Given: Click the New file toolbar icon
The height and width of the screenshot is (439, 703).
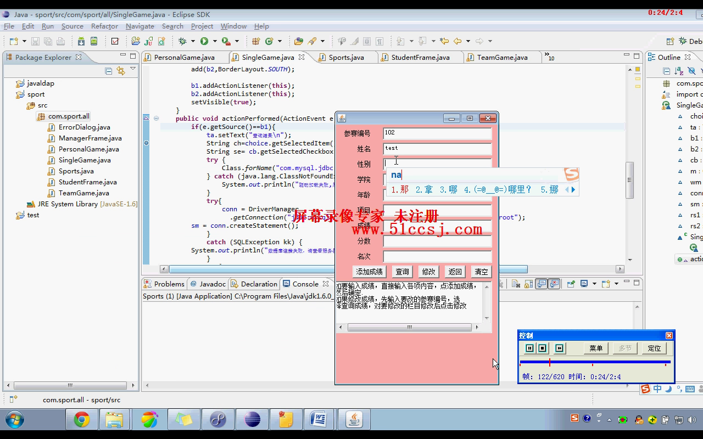Looking at the screenshot, I should click(x=14, y=41).
